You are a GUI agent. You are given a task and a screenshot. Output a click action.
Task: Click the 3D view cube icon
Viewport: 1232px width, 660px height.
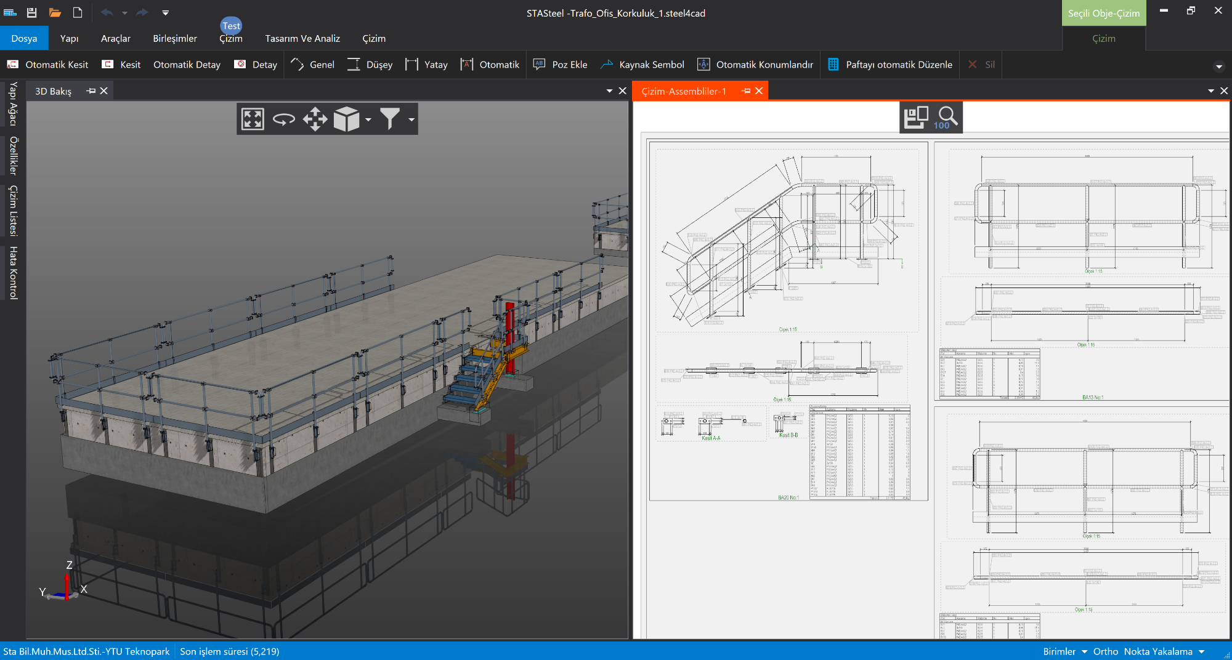click(x=346, y=119)
